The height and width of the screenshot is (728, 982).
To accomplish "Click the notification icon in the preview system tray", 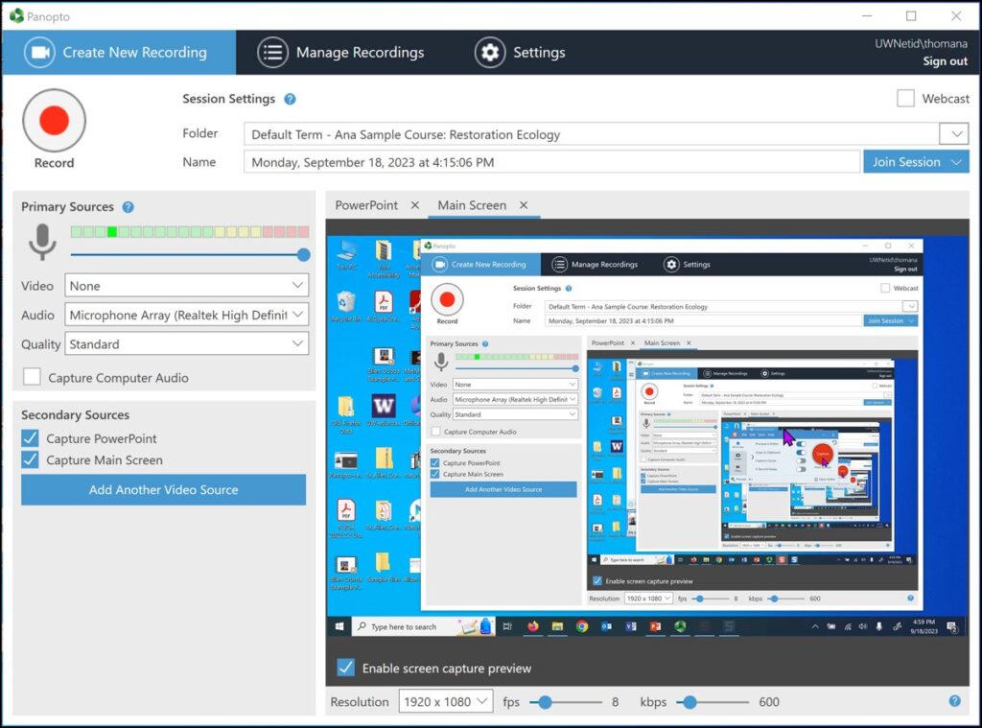I will 952,627.
